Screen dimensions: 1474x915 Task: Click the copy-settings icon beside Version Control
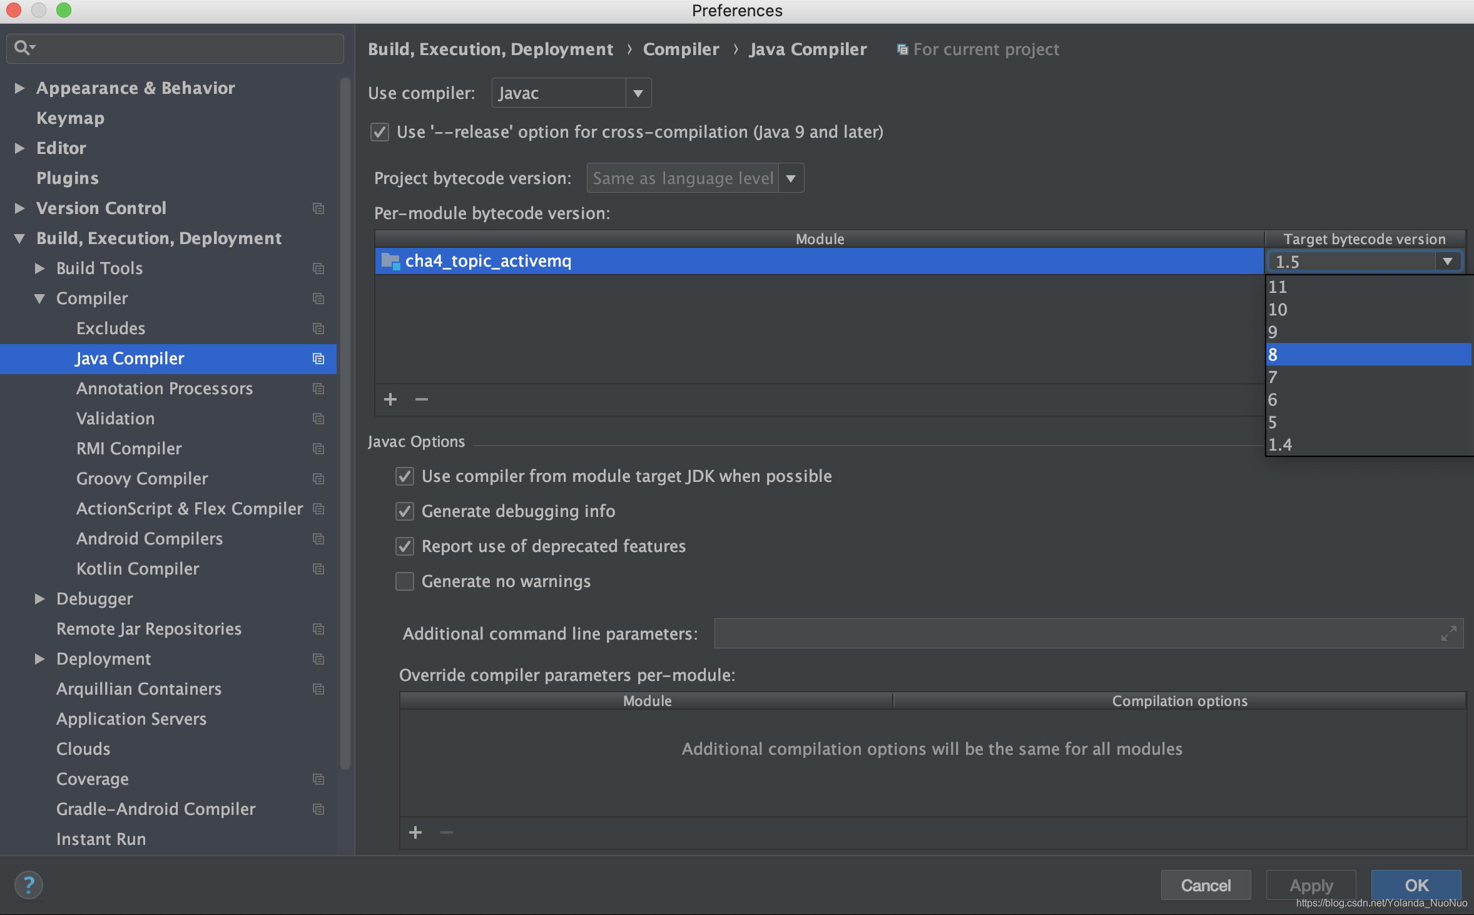(x=318, y=208)
